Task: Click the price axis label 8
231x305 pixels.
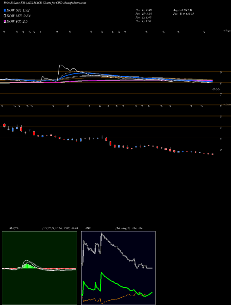Action: point(221,84)
